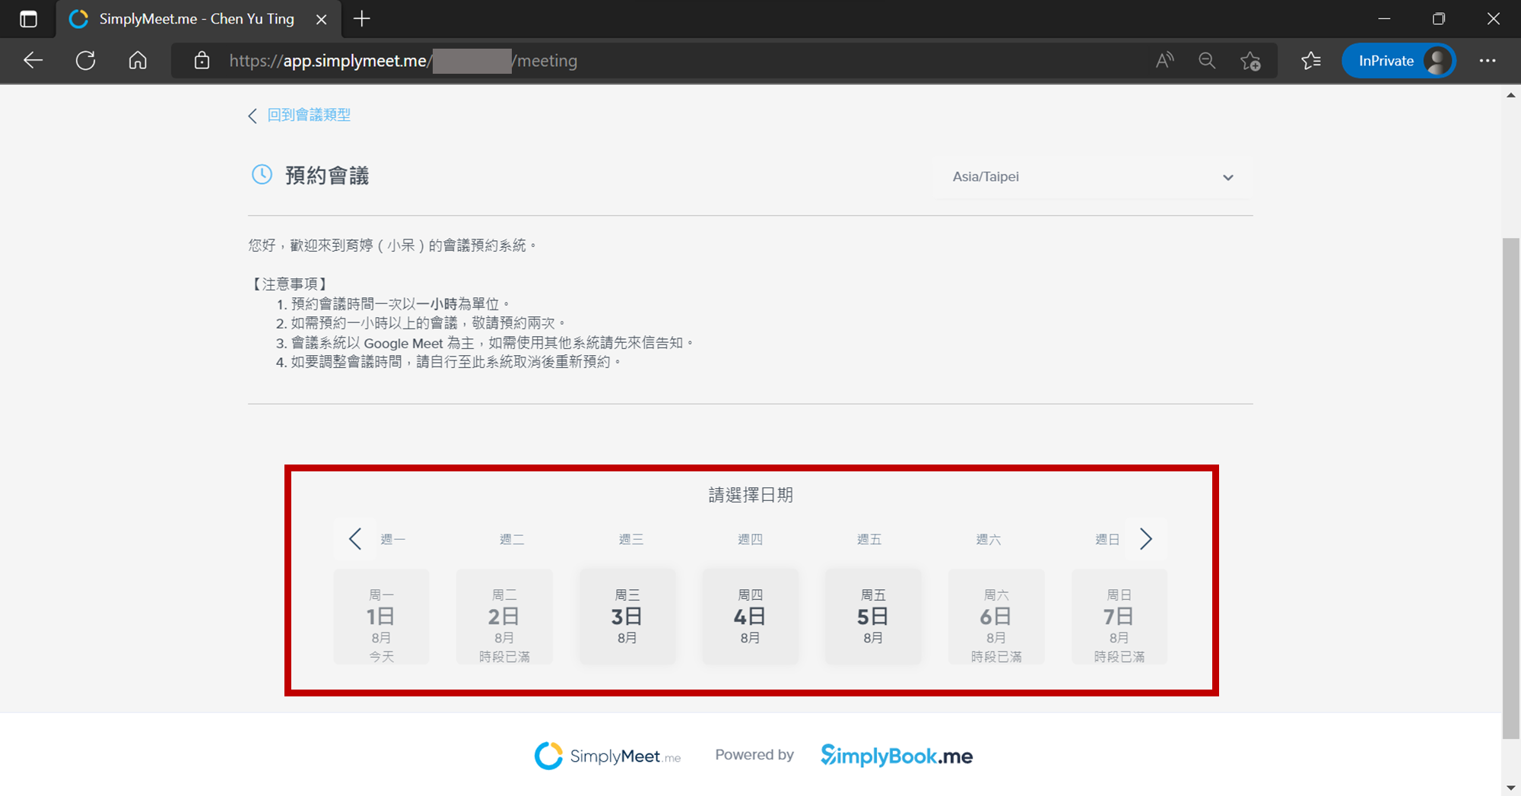Select Wednesday 3日 8月 date
The image size is (1521, 796).
(x=627, y=617)
